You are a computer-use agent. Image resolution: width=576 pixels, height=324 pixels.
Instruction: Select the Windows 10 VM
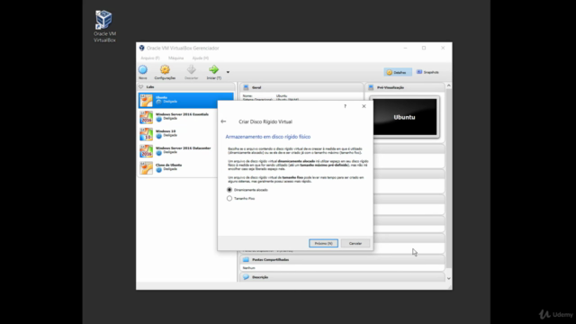178,134
